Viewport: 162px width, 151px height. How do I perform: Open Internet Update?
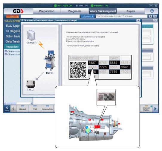146,109
